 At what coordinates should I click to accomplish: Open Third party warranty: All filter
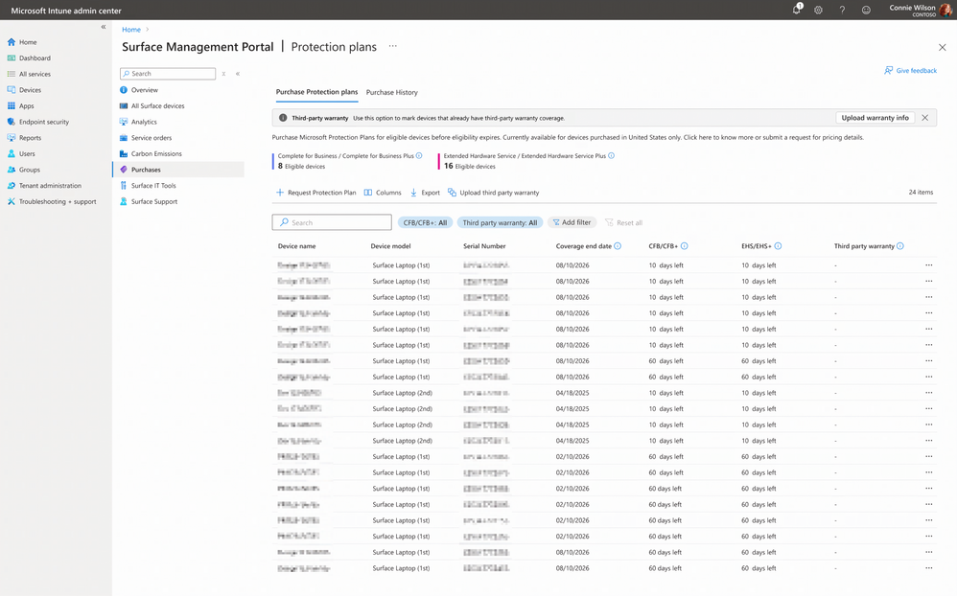pos(500,222)
